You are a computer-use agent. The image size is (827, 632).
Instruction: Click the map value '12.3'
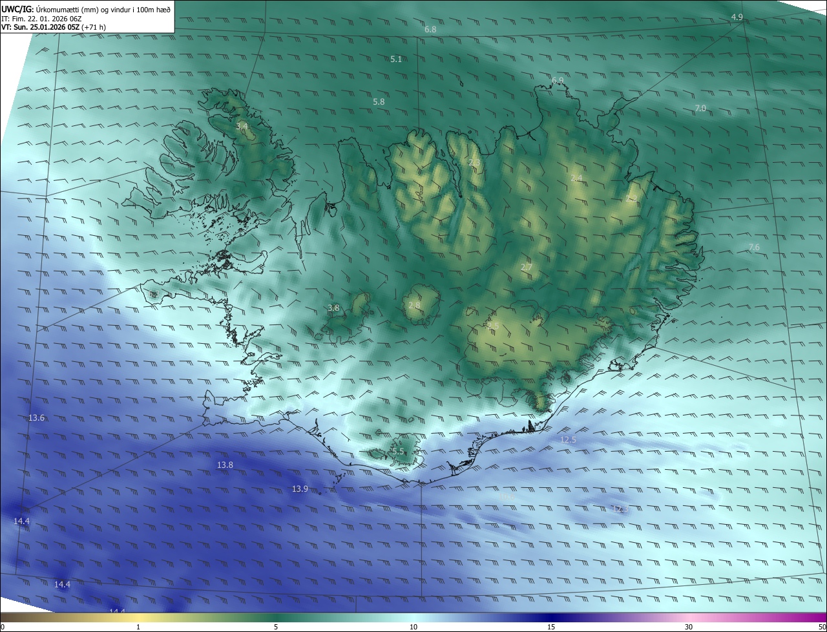pyautogui.click(x=620, y=509)
